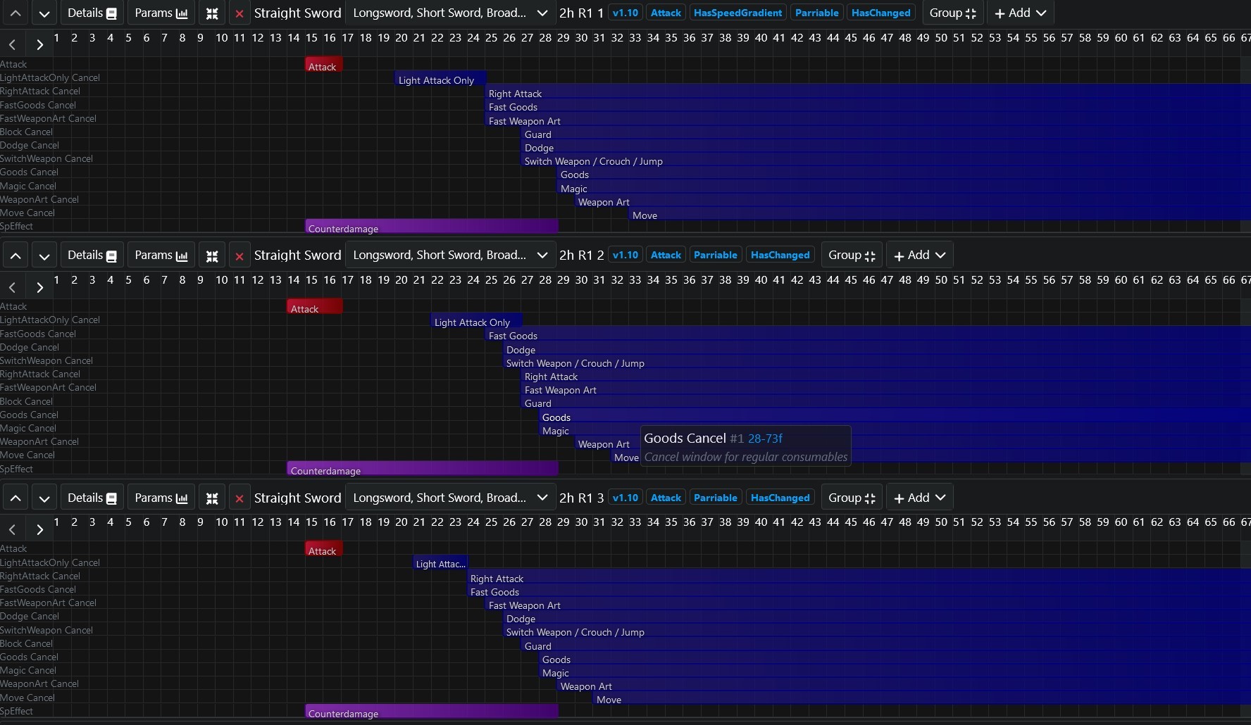Select Guard bar in 2h R1 3 timeline
This screenshot has height=725, width=1251.
point(886,645)
